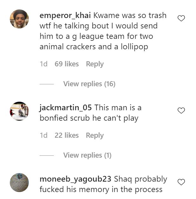Click the Shaq comment text
The image size is (196, 199).
tap(101, 190)
